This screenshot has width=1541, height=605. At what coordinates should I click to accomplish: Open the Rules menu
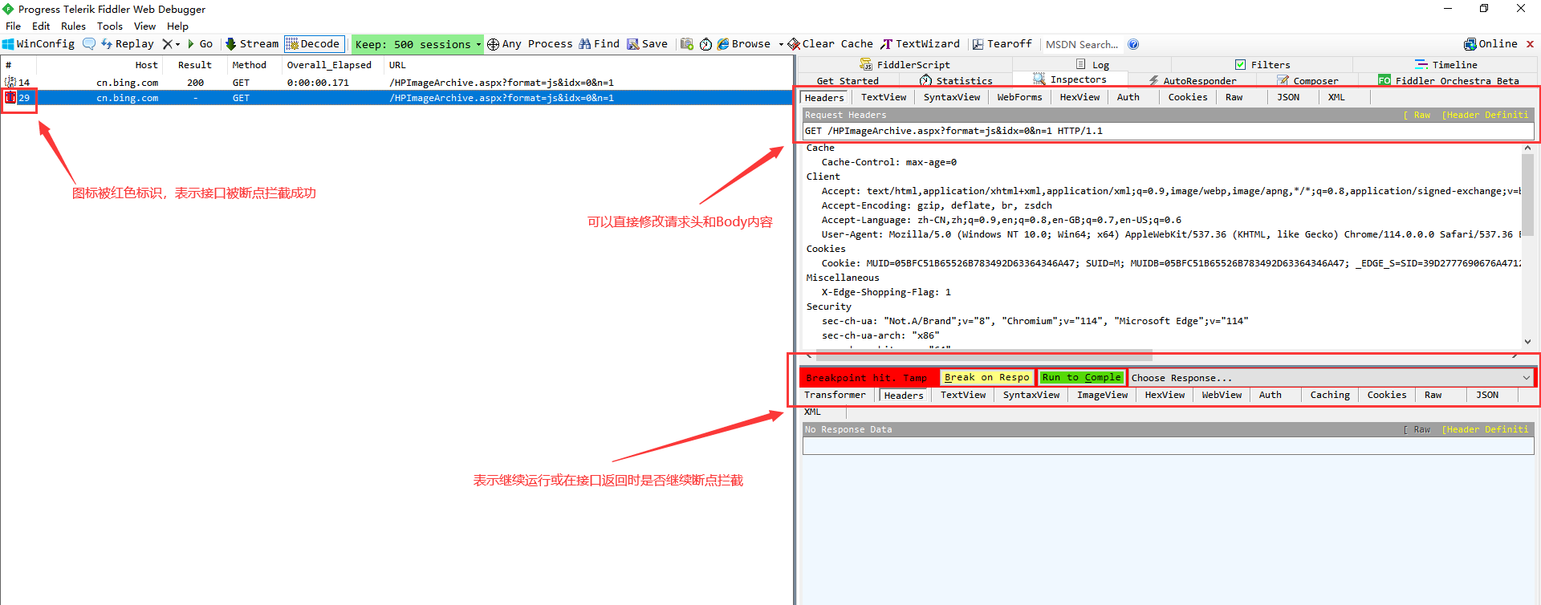(73, 26)
